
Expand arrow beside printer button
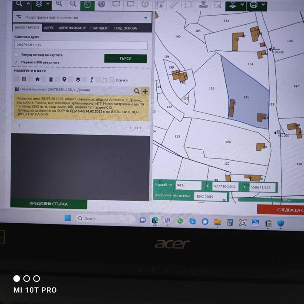263,5
